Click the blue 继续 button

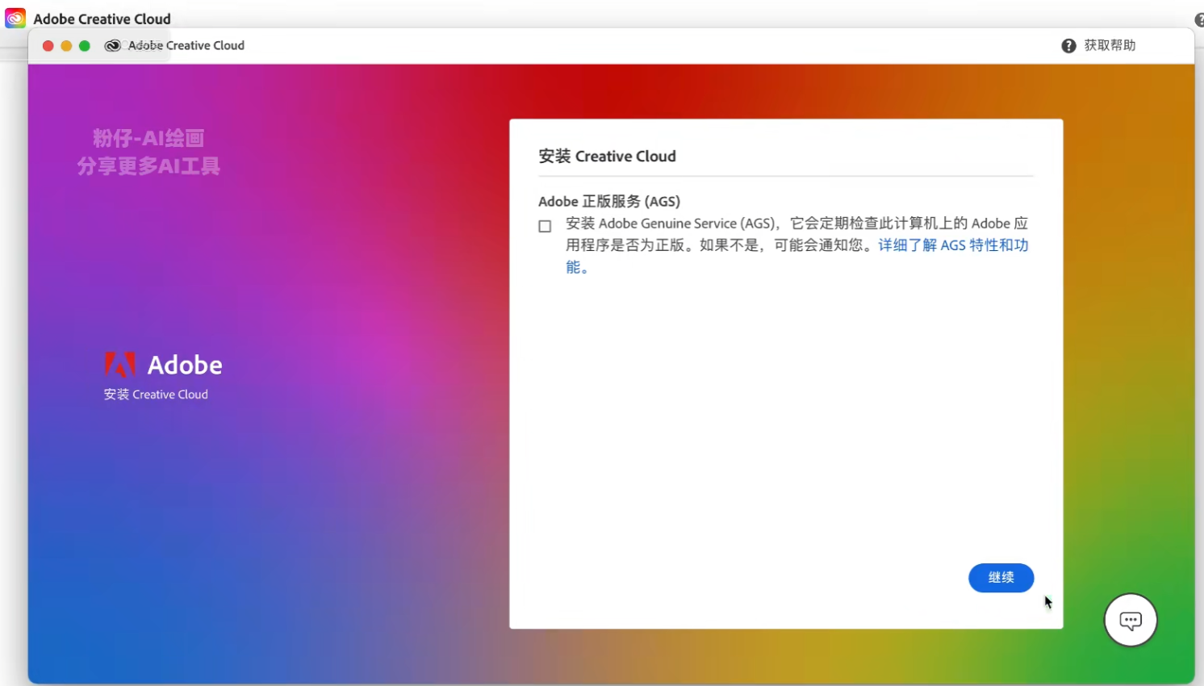(x=1001, y=578)
